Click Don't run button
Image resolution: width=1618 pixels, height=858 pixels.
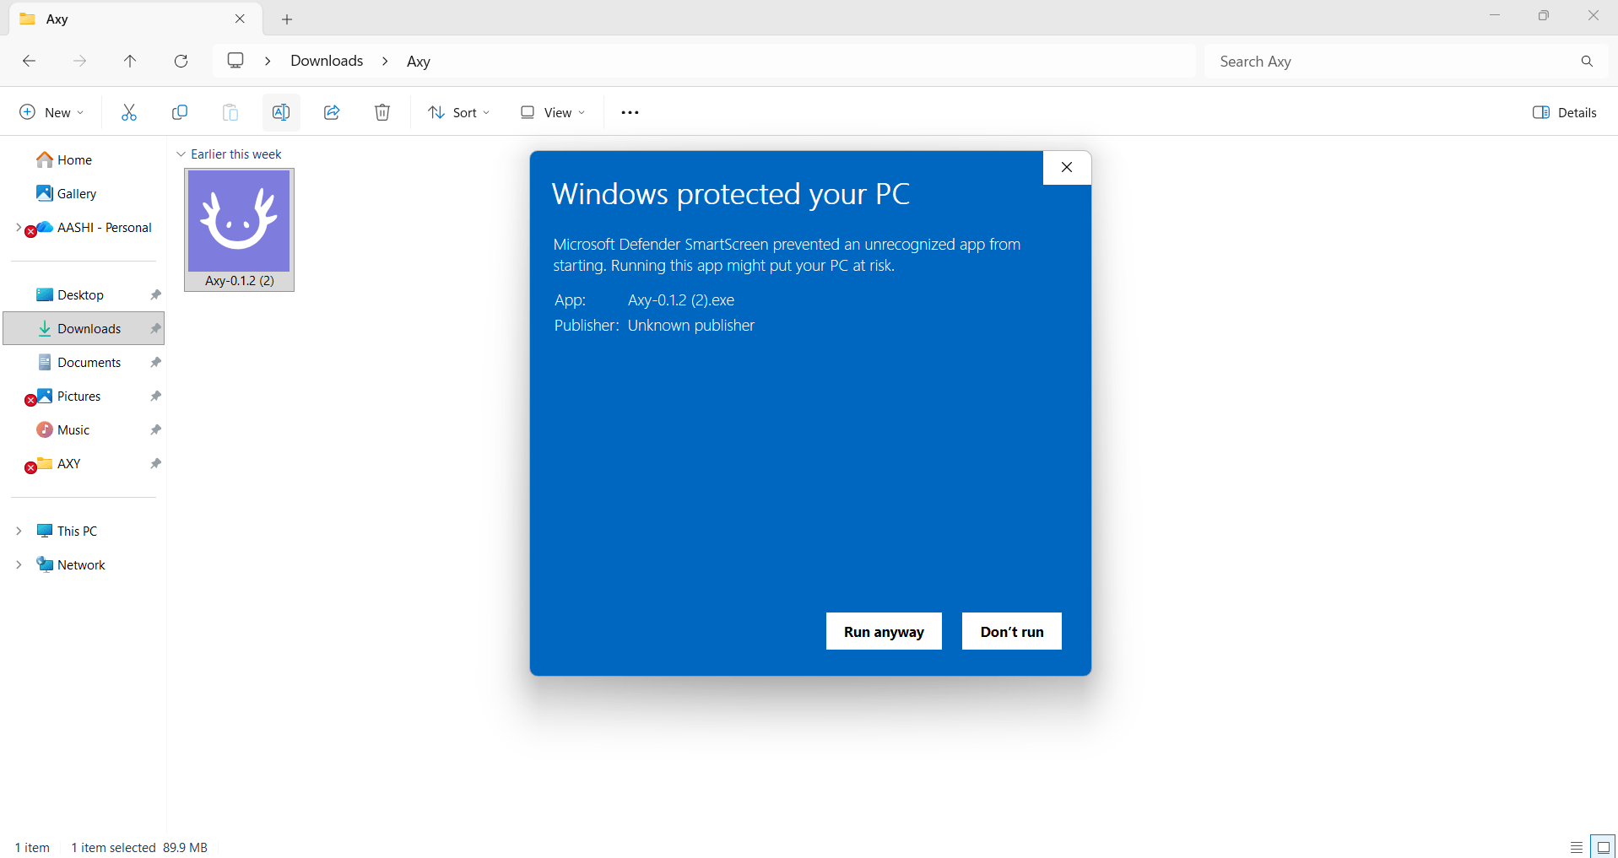coord(1012,631)
